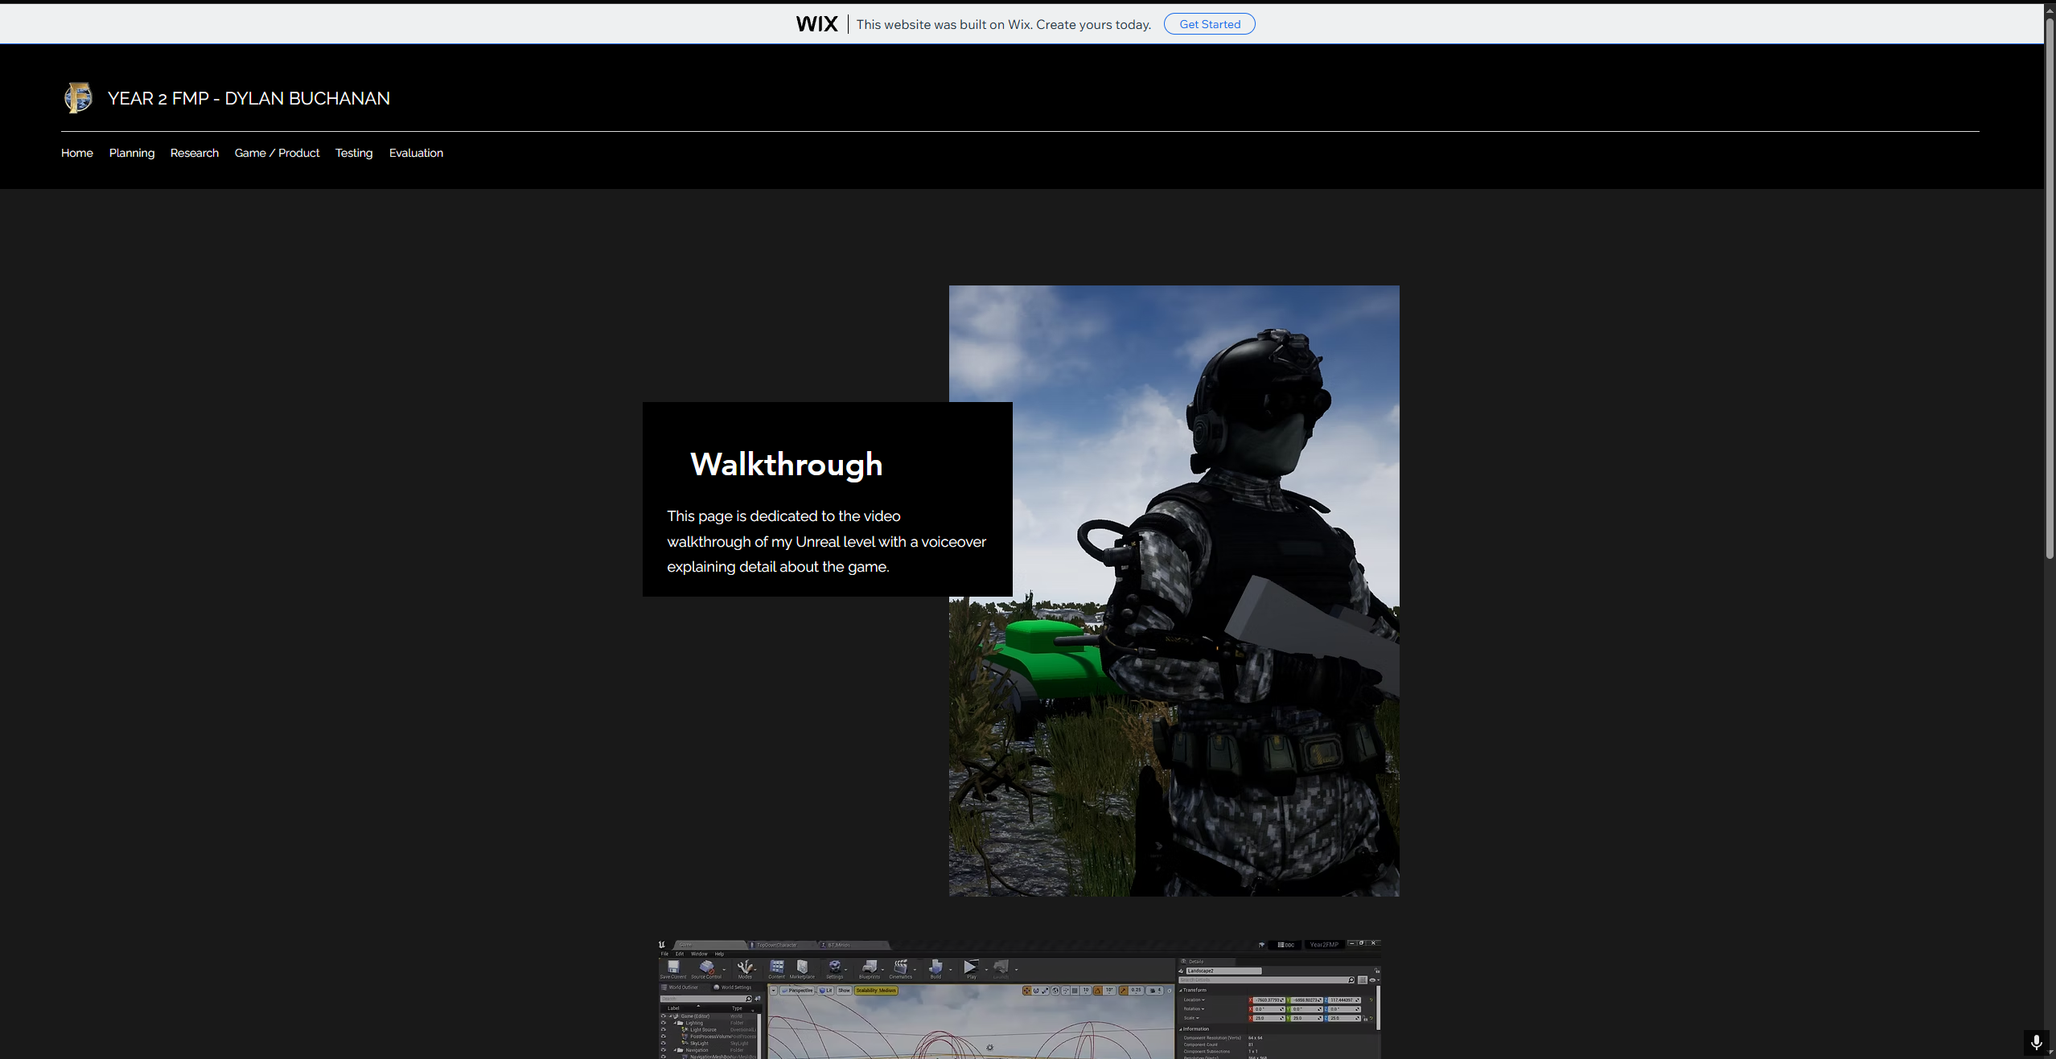Image resolution: width=2056 pixels, height=1059 pixels.
Task: Click the page's vertical scrollbar thumb
Action: click(2050, 287)
